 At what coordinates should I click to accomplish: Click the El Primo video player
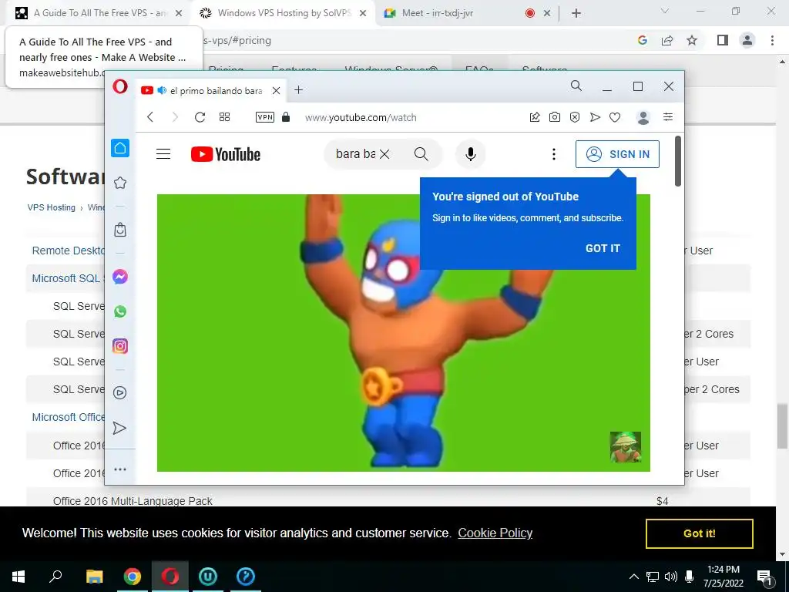pyautogui.click(x=403, y=333)
